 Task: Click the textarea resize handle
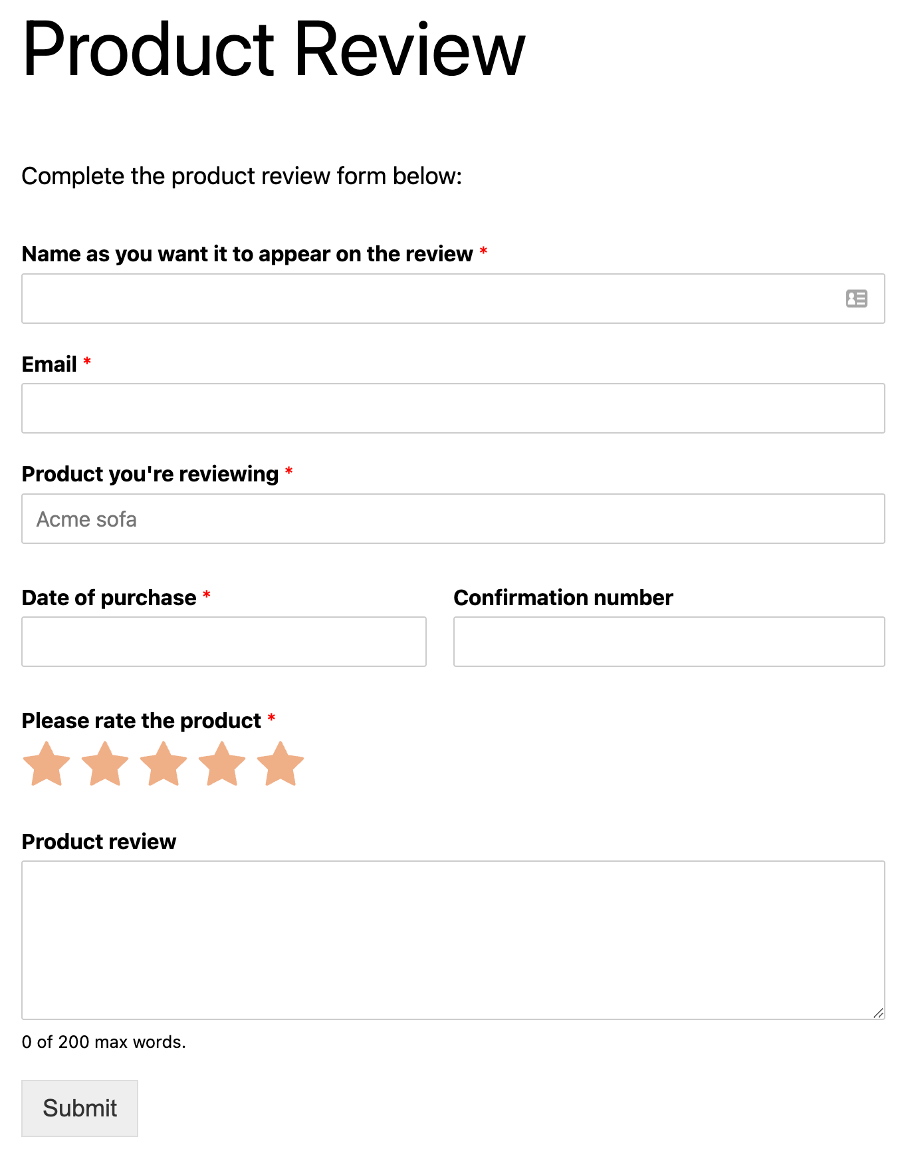(878, 1013)
